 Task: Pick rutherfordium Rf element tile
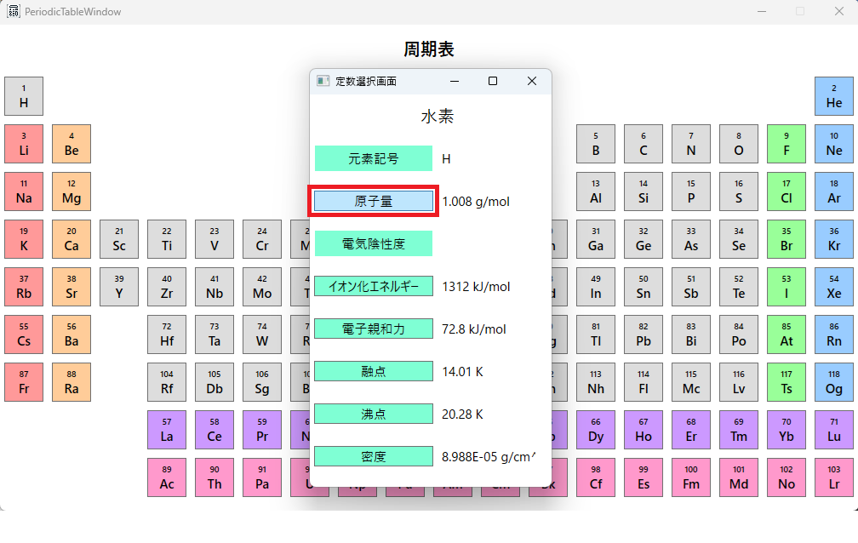[166, 382]
